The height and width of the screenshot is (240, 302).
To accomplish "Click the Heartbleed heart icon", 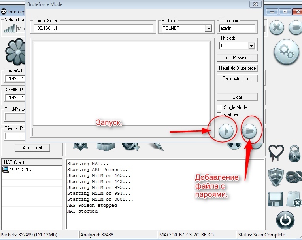I will [276, 152].
